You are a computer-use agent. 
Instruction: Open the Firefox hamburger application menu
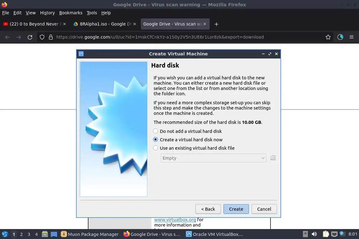[352, 37]
